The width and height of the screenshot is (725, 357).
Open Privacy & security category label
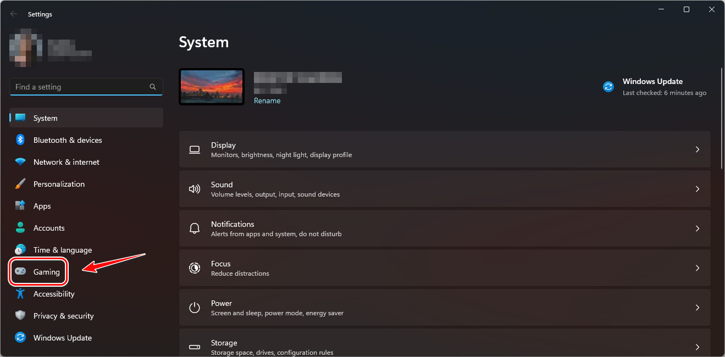coord(63,316)
